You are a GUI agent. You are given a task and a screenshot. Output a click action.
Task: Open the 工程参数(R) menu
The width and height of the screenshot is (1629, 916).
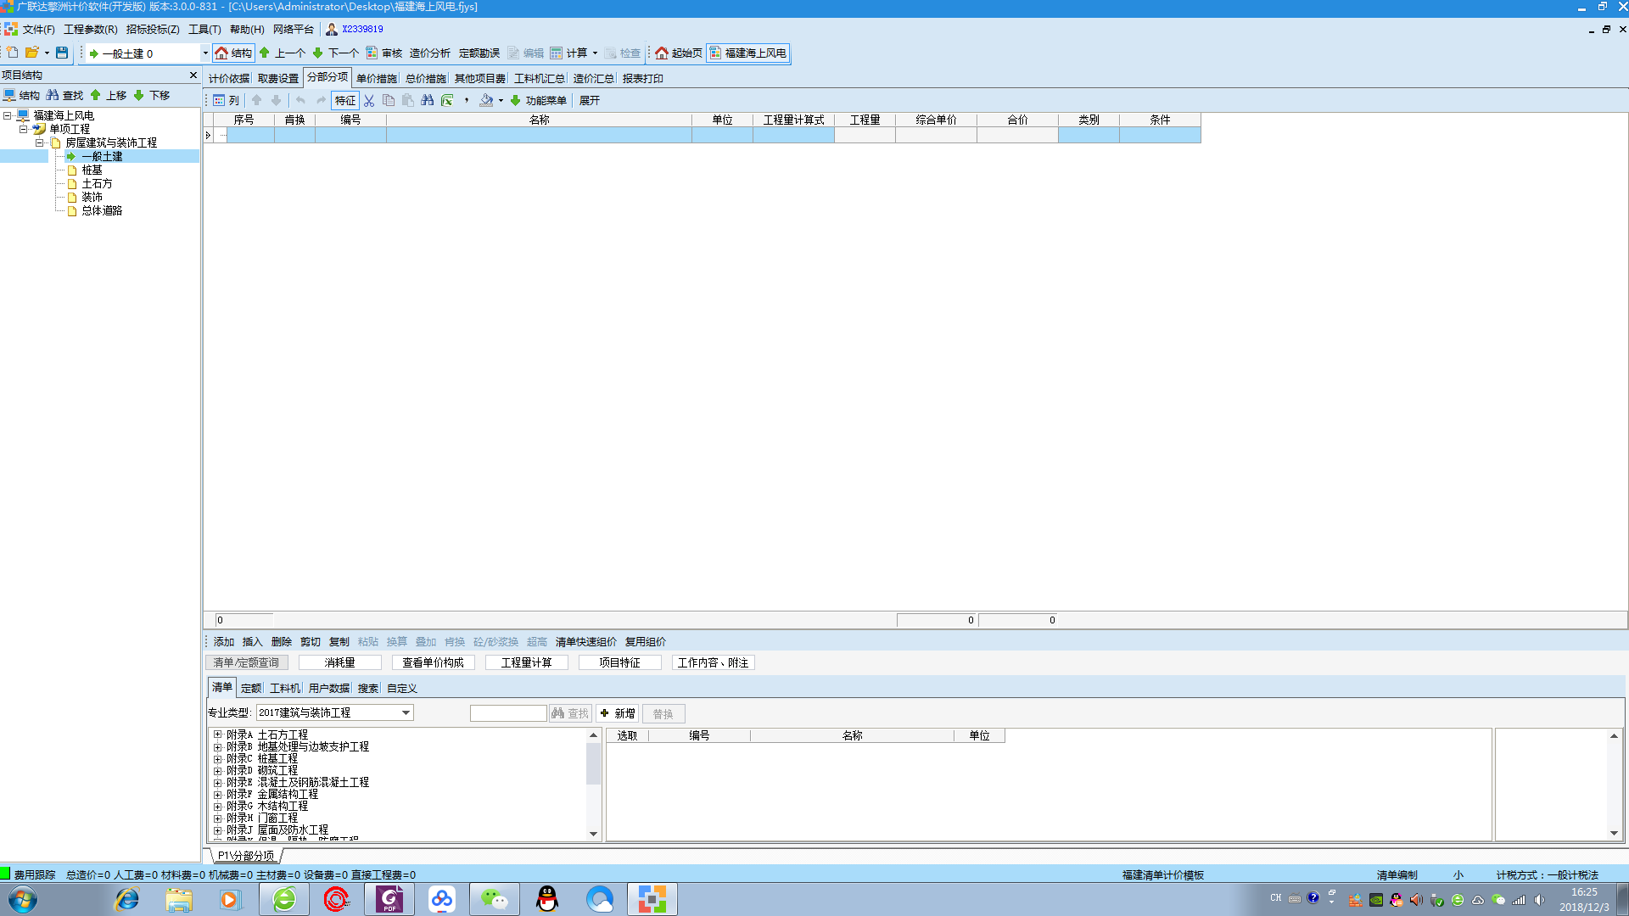90,29
